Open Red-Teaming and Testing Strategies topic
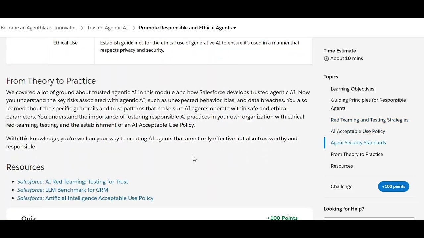424x238 pixels. tap(369, 120)
